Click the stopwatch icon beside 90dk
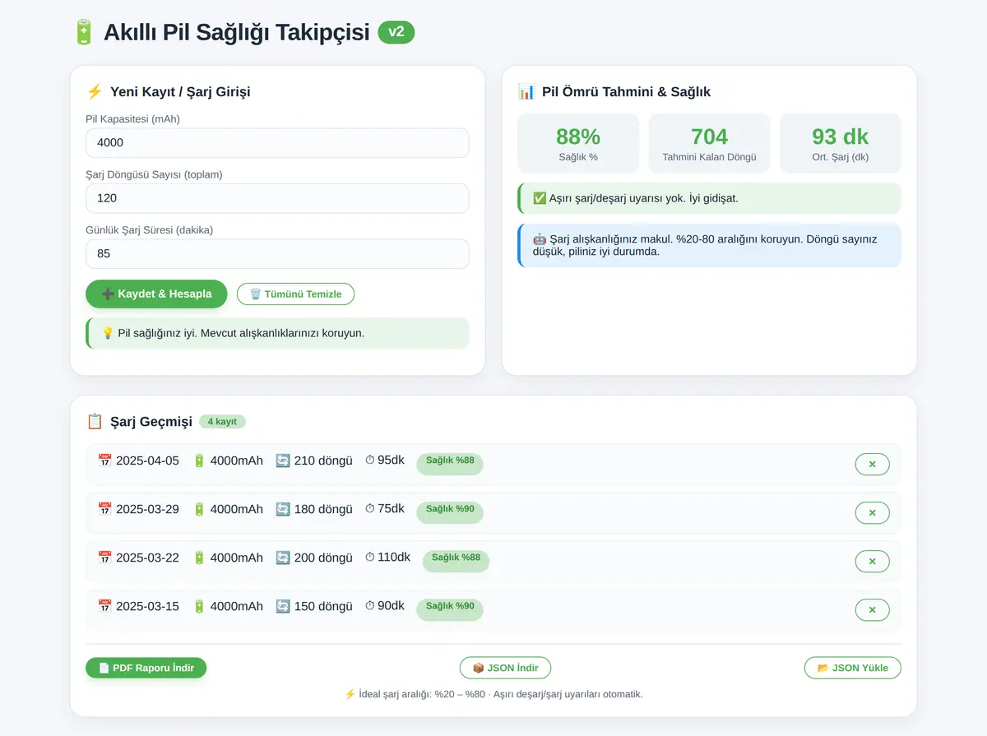The height and width of the screenshot is (736, 987). (x=370, y=606)
